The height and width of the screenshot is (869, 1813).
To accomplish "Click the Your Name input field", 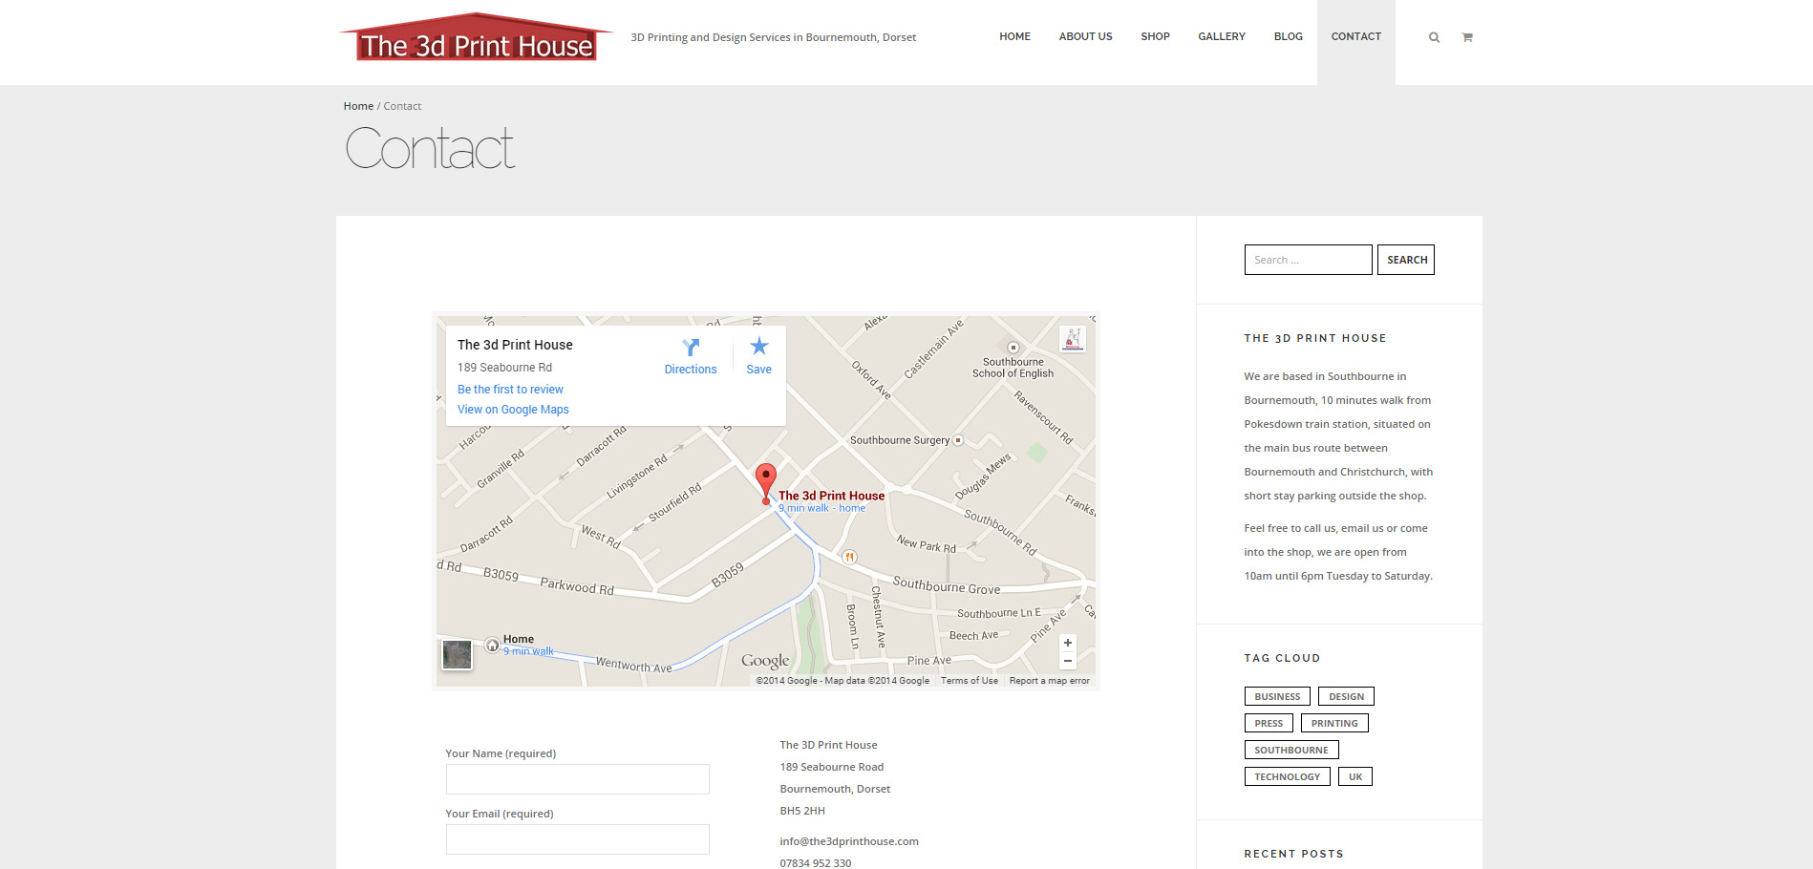I will (577, 779).
